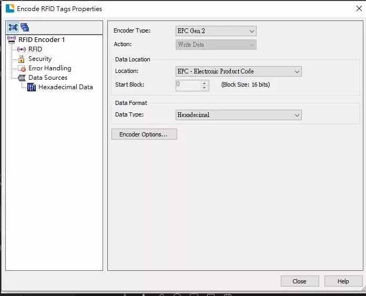
Task: Expand the Location dropdown list
Action: point(238,71)
